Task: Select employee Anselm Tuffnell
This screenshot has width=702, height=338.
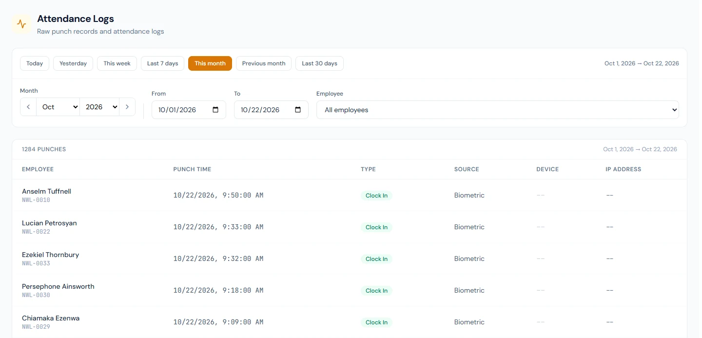Action: point(46,191)
